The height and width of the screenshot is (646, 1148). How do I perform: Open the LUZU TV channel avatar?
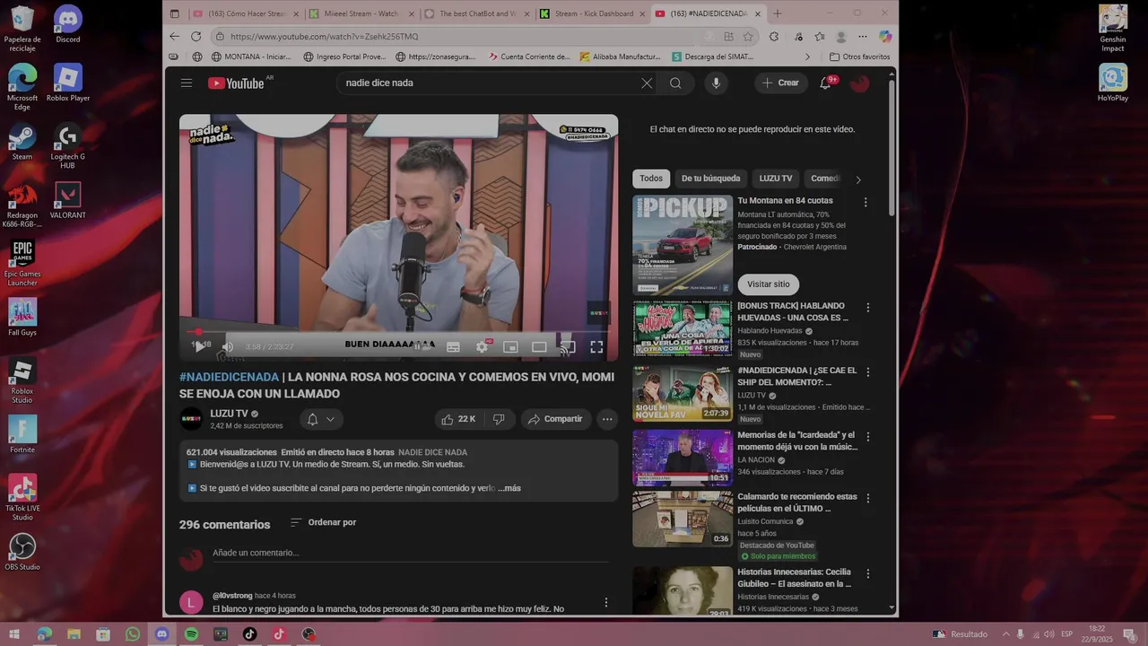pyautogui.click(x=191, y=419)
